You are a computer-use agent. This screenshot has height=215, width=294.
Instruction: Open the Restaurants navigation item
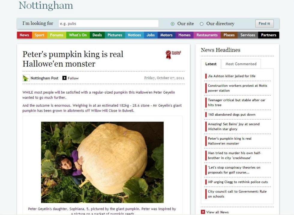(207, 35)
